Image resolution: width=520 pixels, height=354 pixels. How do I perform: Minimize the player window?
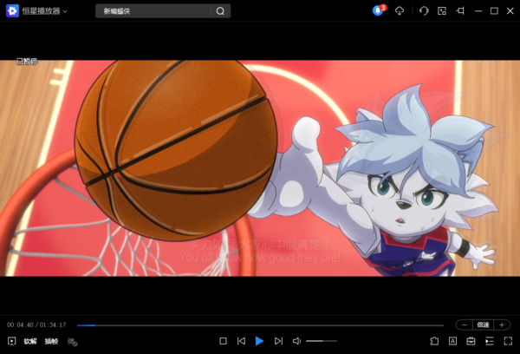tap(478, 11)
